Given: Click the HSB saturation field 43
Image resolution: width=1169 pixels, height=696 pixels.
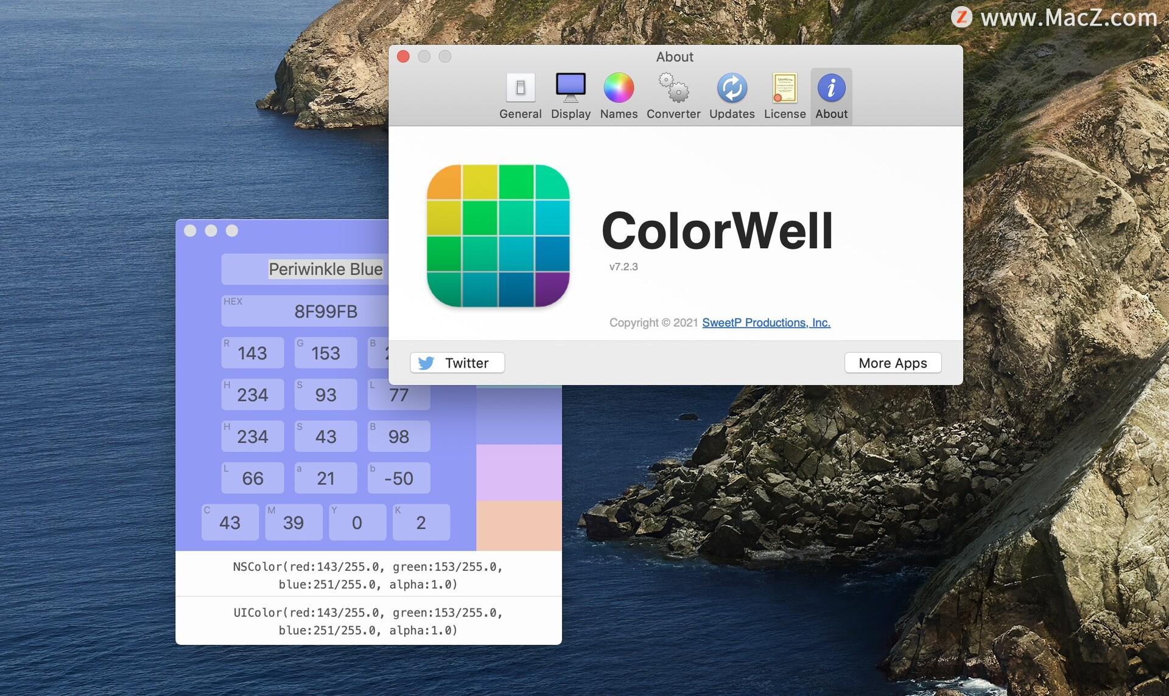Looking at the screenshot, I should click(x=326, y=436).
